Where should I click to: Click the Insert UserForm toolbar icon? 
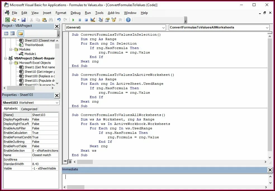coord(14,20)
